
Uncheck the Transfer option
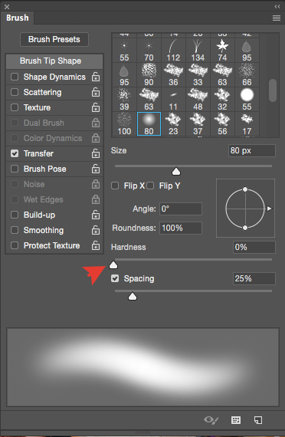[15, 153]
